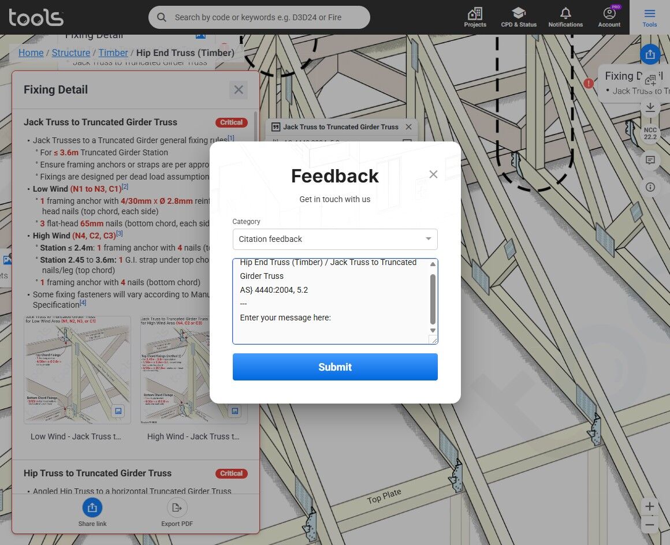
Task: Click the Top Plate label on model
Action: coord(384,496)
